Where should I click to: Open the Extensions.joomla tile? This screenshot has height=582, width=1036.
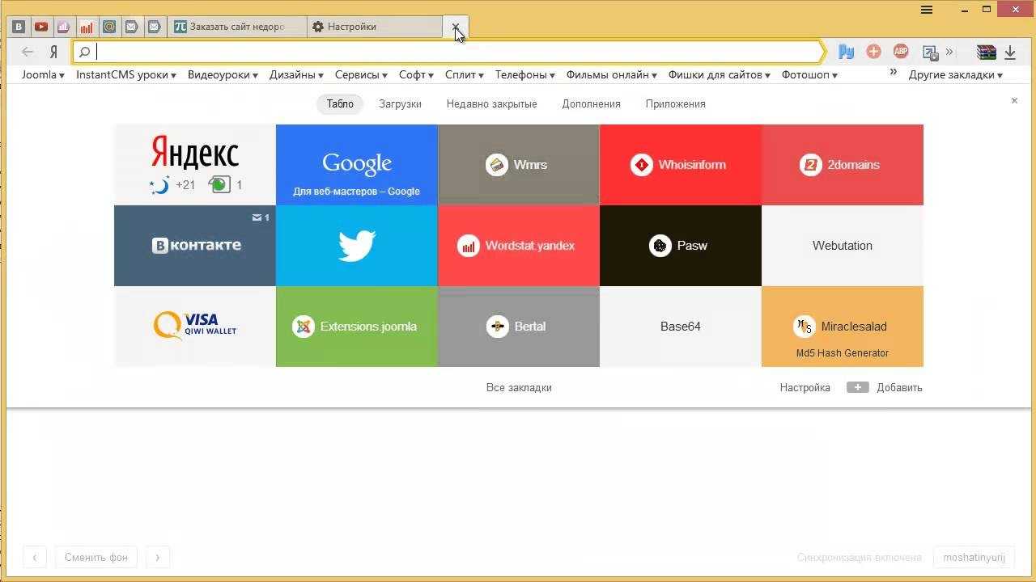click(357, 327)
